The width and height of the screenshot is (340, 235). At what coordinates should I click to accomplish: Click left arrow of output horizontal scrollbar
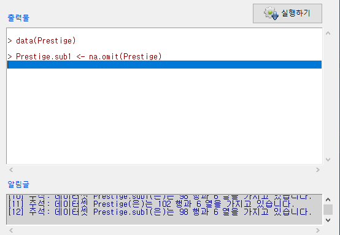click(x=11, y=170)
